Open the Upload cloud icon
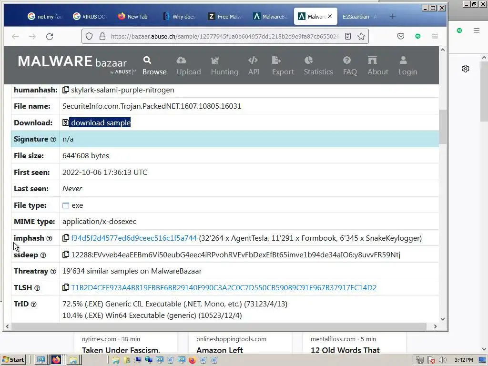This screenshot has width=488, height=366. tap(181, 60)
